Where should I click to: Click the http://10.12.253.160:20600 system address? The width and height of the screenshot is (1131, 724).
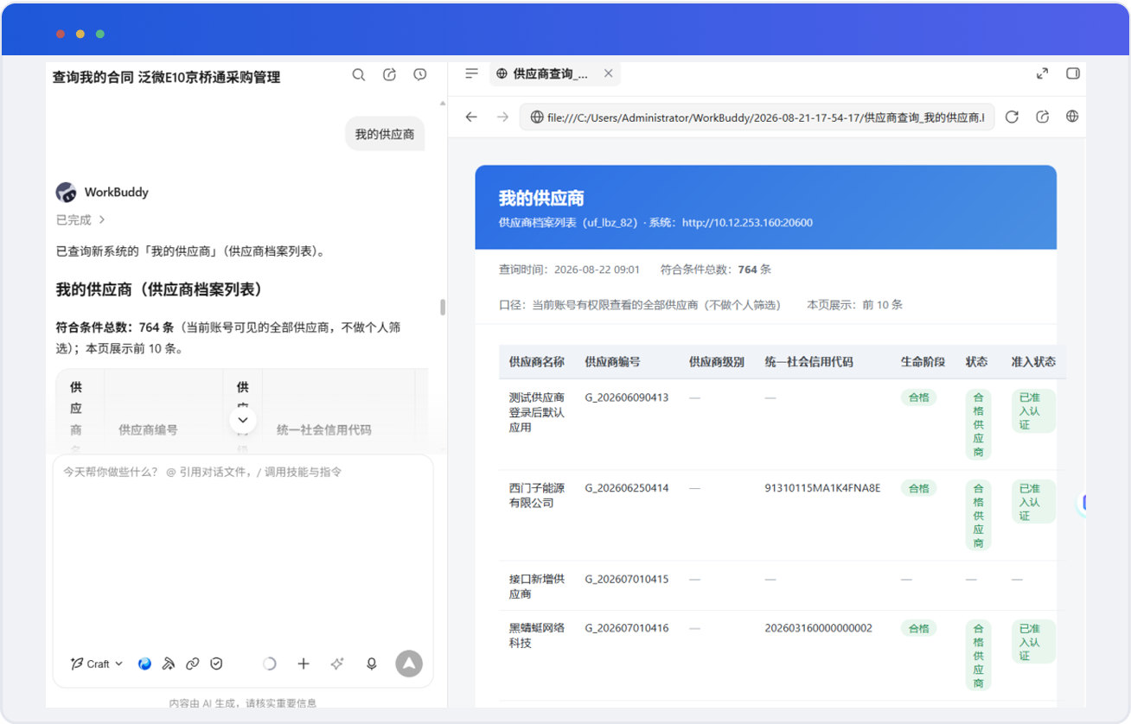pos(747,223)
